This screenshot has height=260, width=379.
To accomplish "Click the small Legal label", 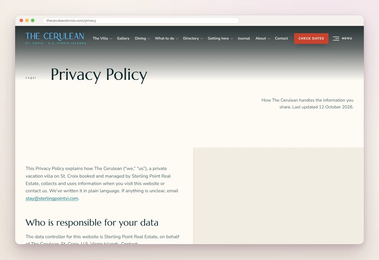I will tap(31, 78).
